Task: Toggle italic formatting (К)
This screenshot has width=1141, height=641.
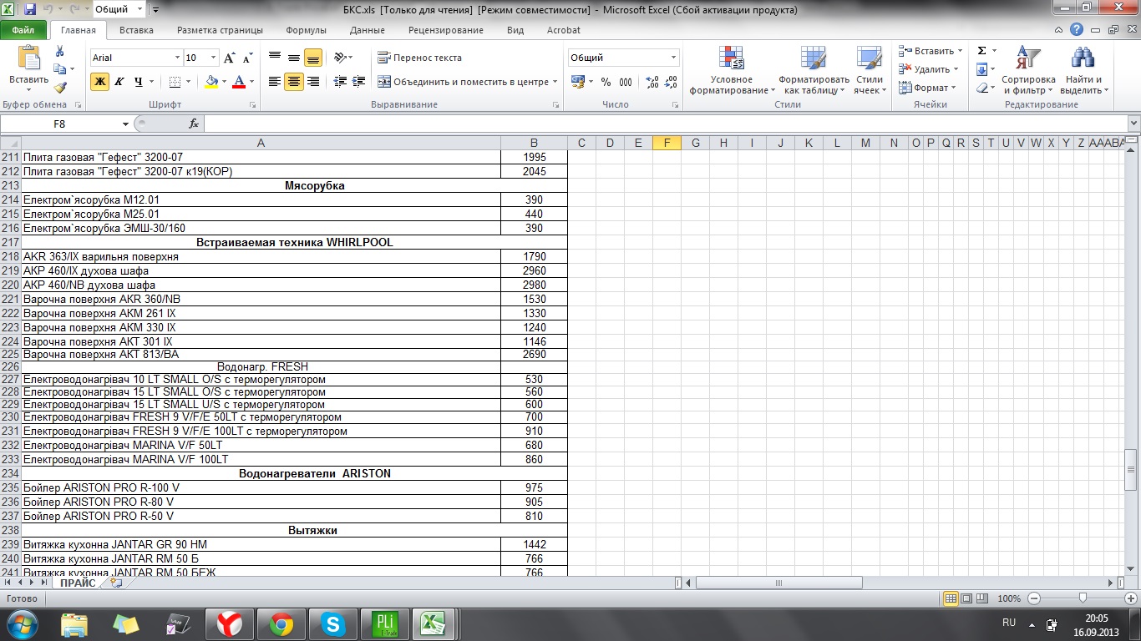Action: coord(119,82)
